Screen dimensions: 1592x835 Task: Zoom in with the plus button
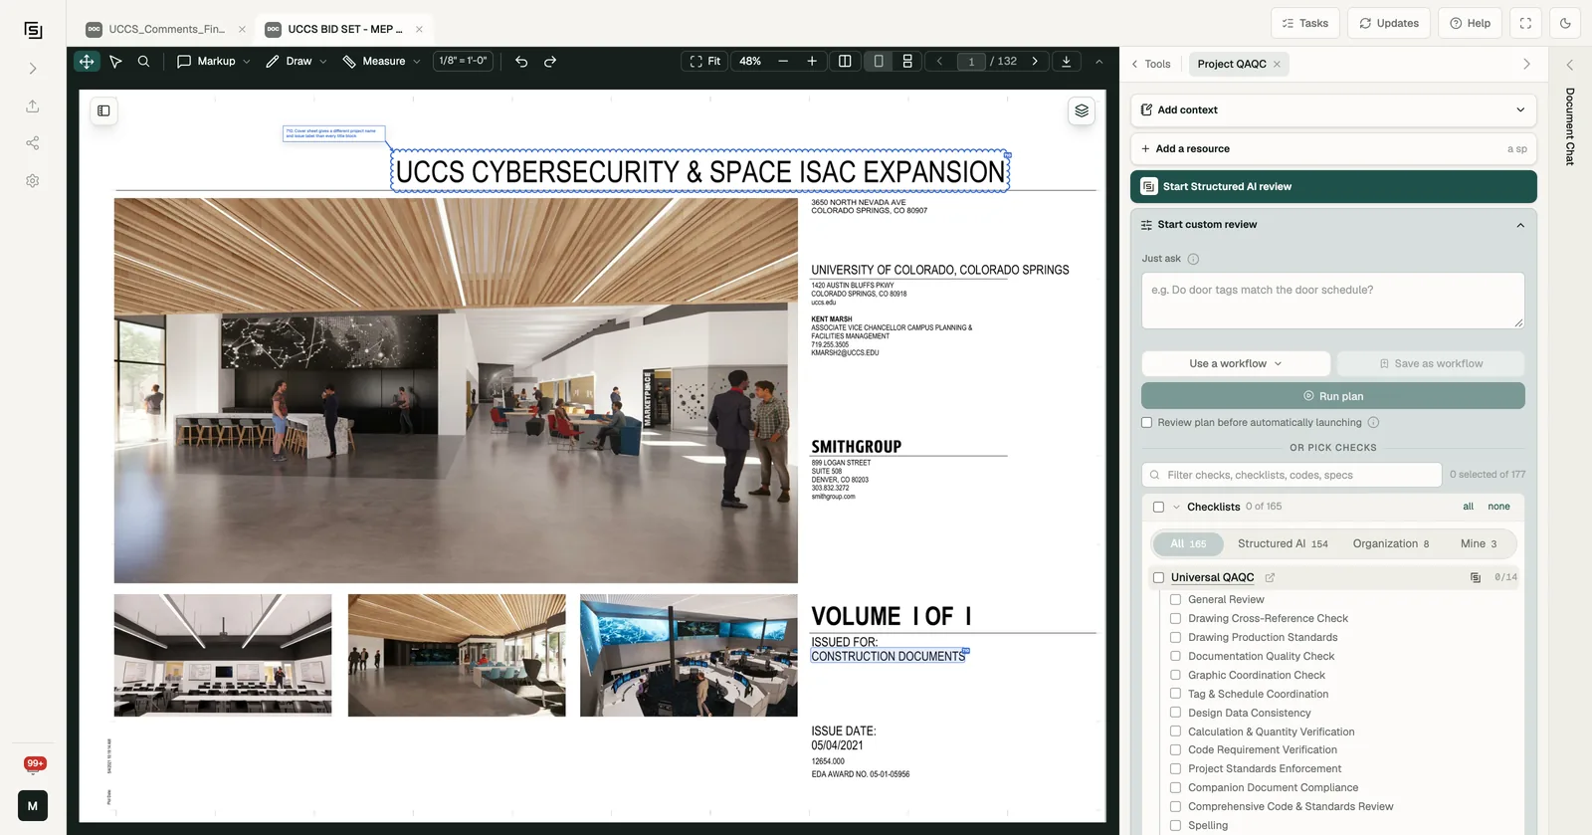(812, 62)
